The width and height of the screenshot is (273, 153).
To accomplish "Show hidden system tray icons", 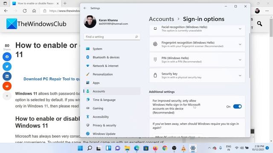I will (209, 148).
